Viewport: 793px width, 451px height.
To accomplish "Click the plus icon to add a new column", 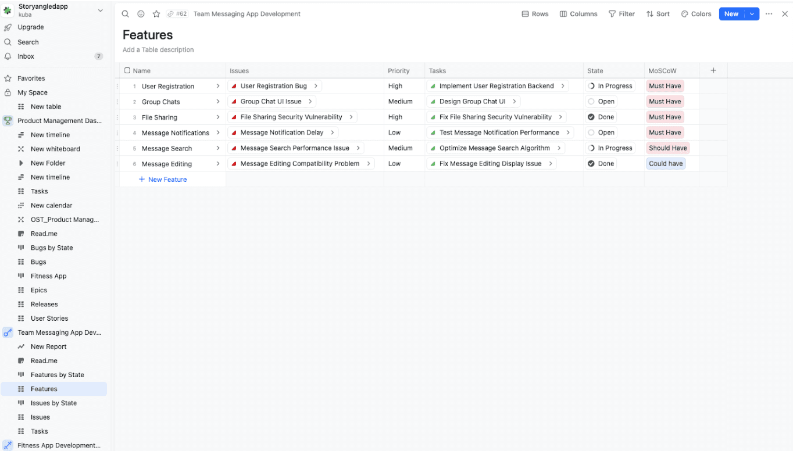I will [x=713, y=70].
